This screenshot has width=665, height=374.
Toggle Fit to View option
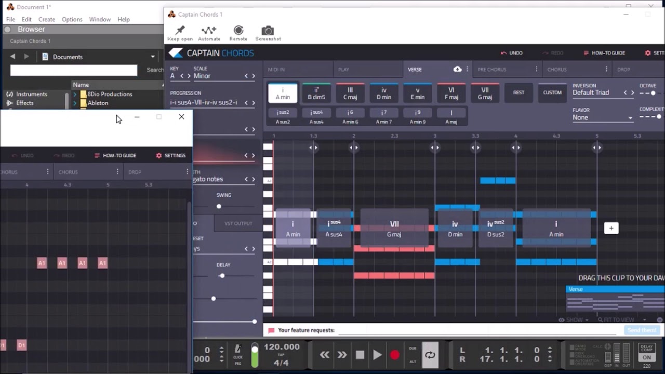click(616, 320)
